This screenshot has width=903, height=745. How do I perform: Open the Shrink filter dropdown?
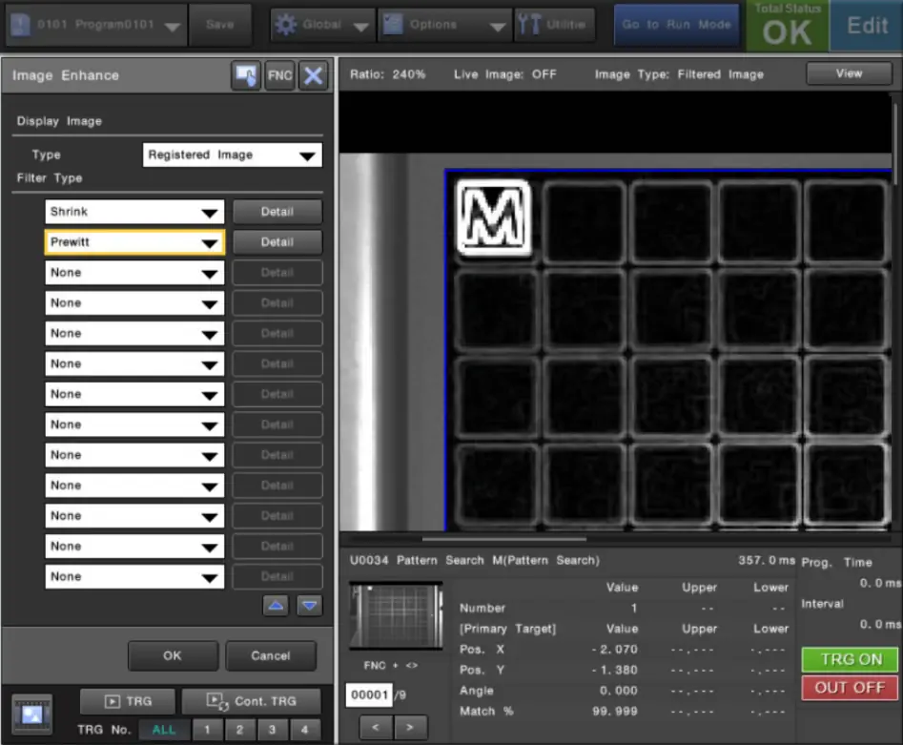134,212
